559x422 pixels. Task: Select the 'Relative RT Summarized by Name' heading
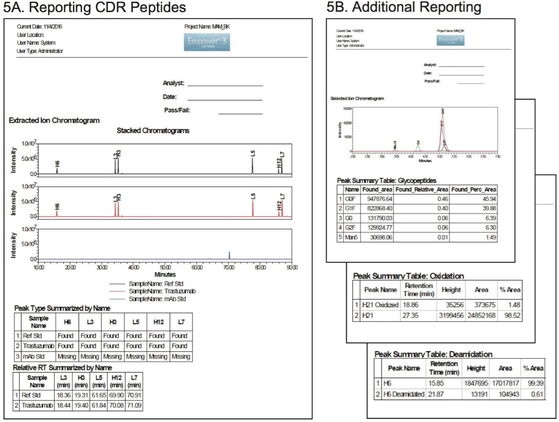[63, 367]
